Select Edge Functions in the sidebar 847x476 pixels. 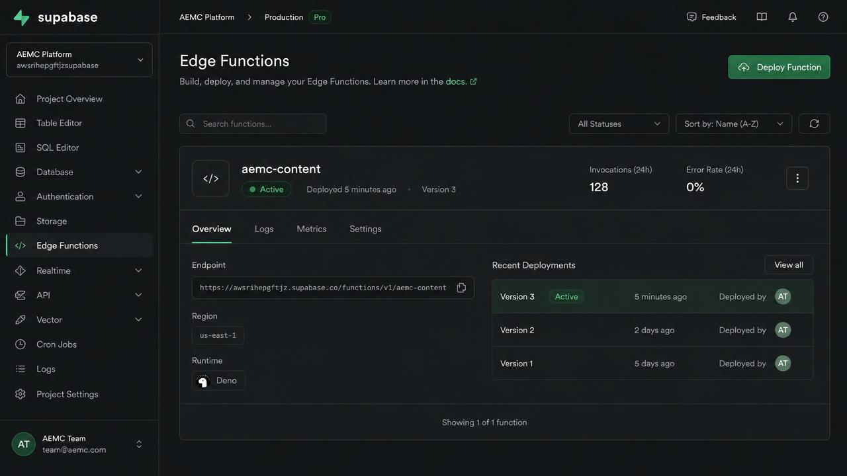[79, 245]
